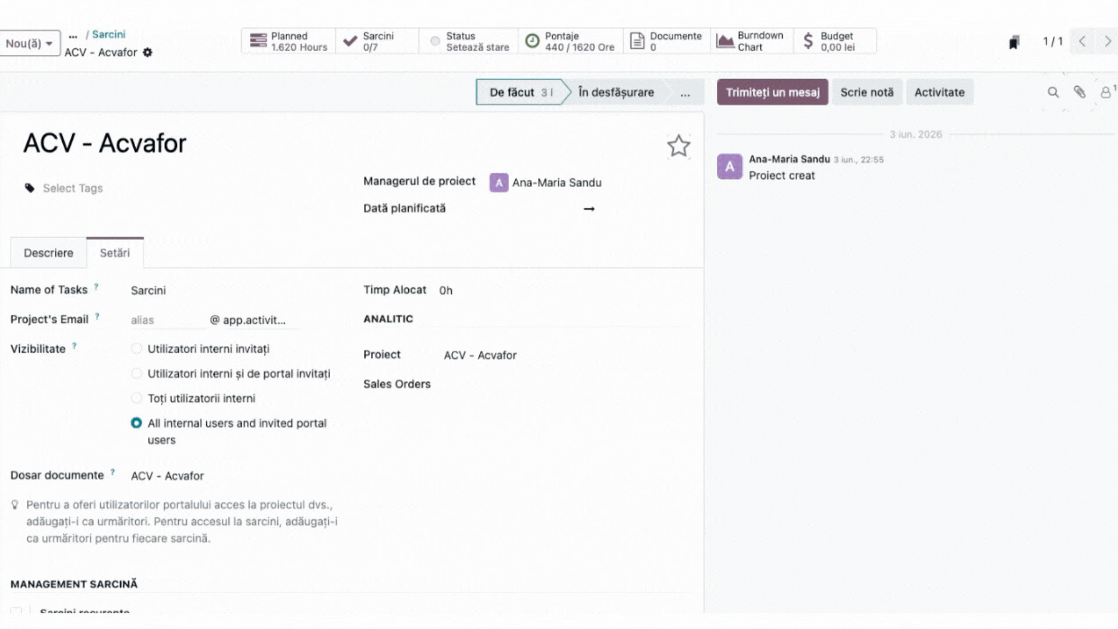Open Pontaje 440 / 1620 Ore

(570, 41)
